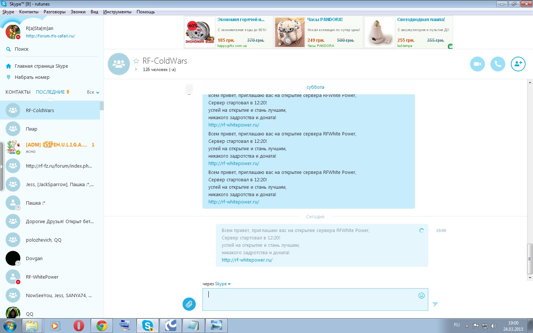This screenshot has height=333, width=533.
Task: Switch to the КОНТАКТЫ tab
Action: coord(18,92)
